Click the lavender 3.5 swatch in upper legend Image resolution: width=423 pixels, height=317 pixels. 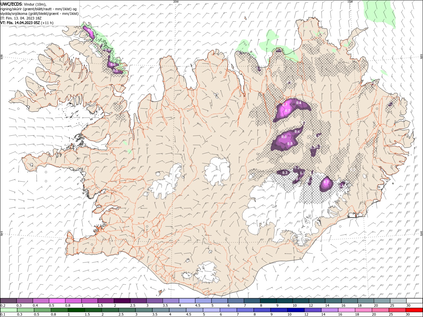point(171,301)
